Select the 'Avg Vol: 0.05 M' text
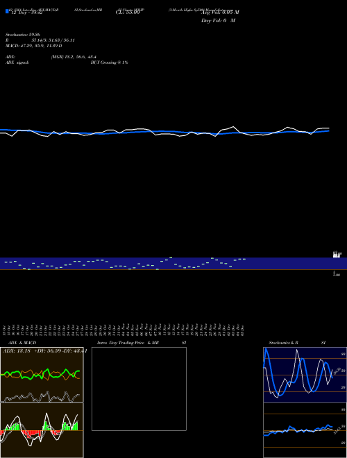Viewport: 347px width, 458px height. point(220,12)
